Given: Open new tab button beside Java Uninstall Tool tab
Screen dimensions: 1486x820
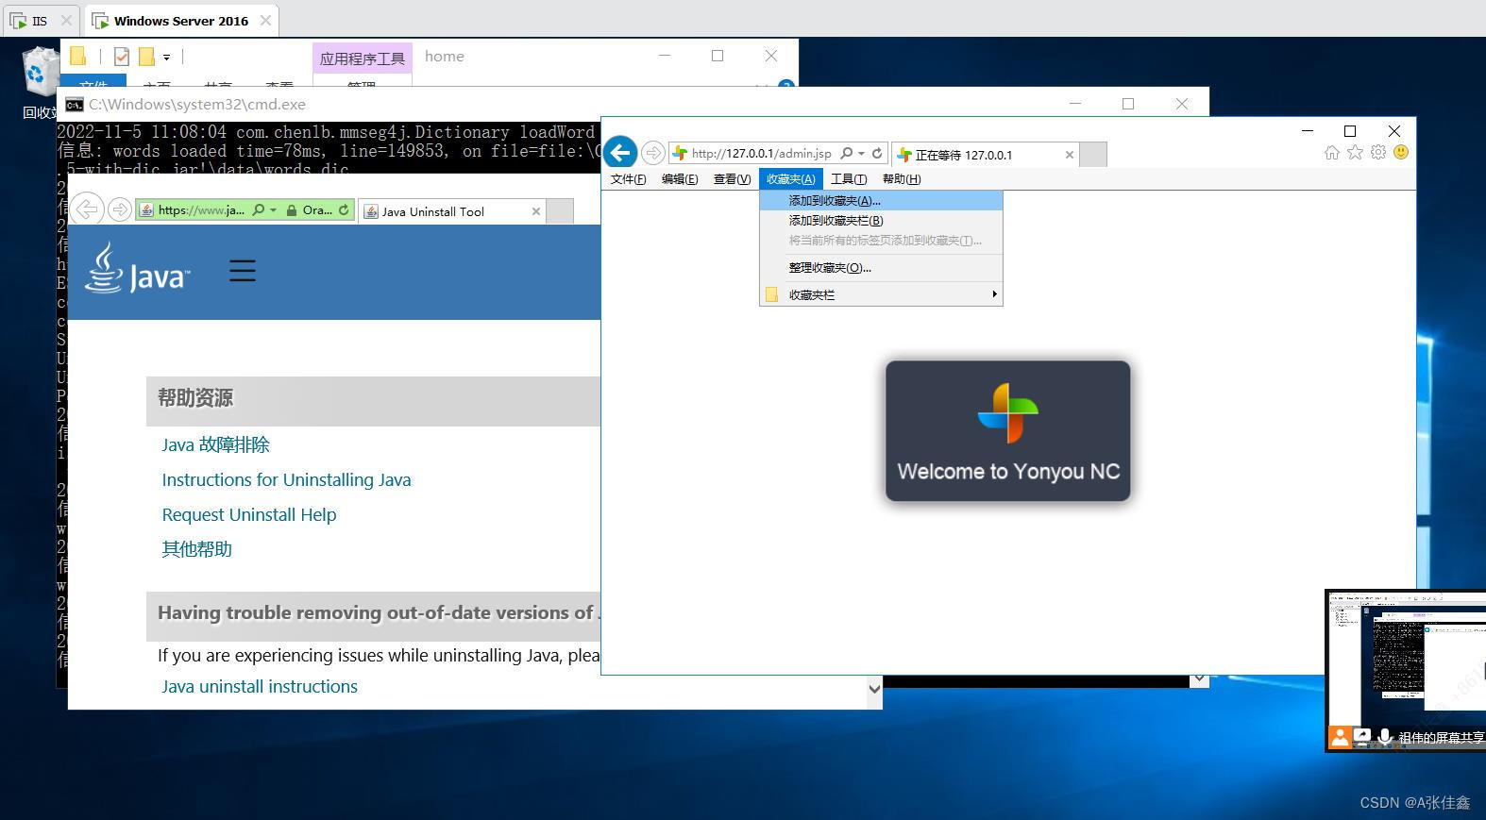Looking at the screenshot, I should tap(560, 211).
